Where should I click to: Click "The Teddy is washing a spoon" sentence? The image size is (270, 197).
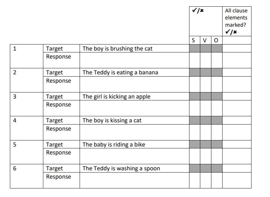coord(121,168)
